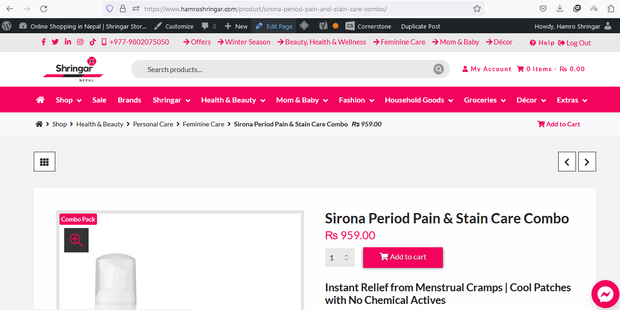Click the Search products input field
620x310 pixels.
click(281, 69)
